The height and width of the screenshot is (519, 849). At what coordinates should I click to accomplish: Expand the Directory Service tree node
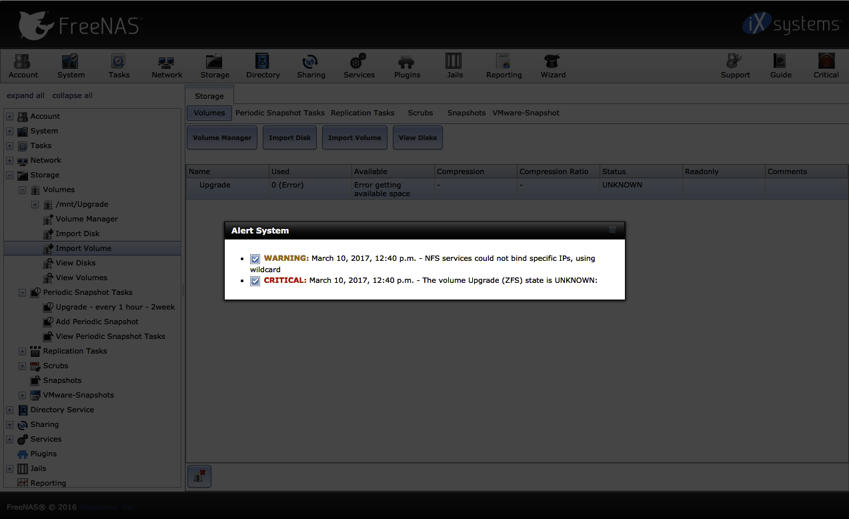9,410
